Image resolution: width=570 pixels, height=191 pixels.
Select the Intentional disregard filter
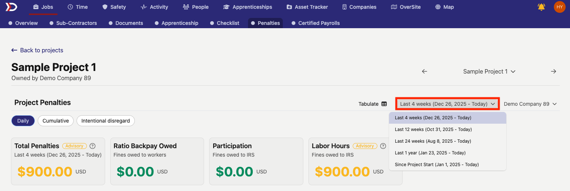106,121
